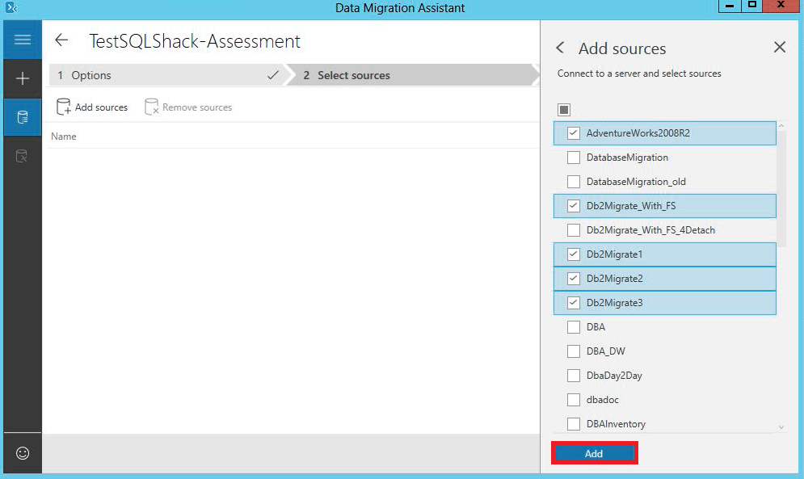Open the hamburger menu in the sidebar
Screen dimensions: 804x479
coord(23,40)
